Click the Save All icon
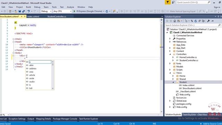This screenshot has height=125, width=222. 24,11
